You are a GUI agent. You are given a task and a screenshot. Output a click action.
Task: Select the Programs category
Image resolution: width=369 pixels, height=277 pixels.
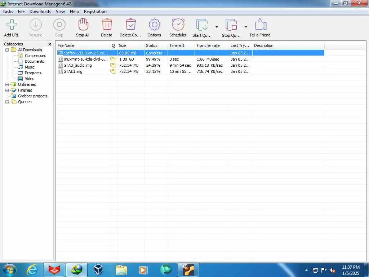[x=33, y=73]
